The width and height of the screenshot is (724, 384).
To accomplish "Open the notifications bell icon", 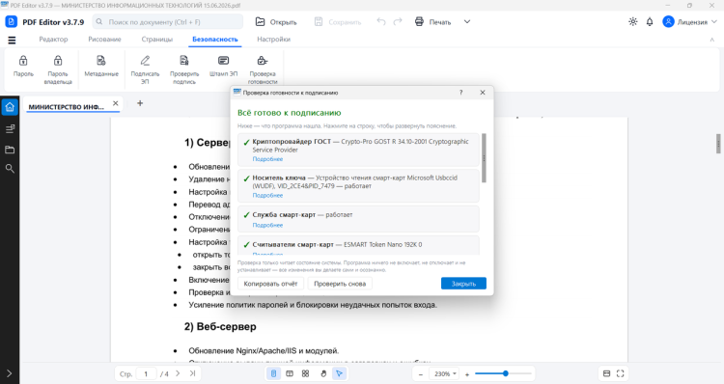I will pos(650,21).
